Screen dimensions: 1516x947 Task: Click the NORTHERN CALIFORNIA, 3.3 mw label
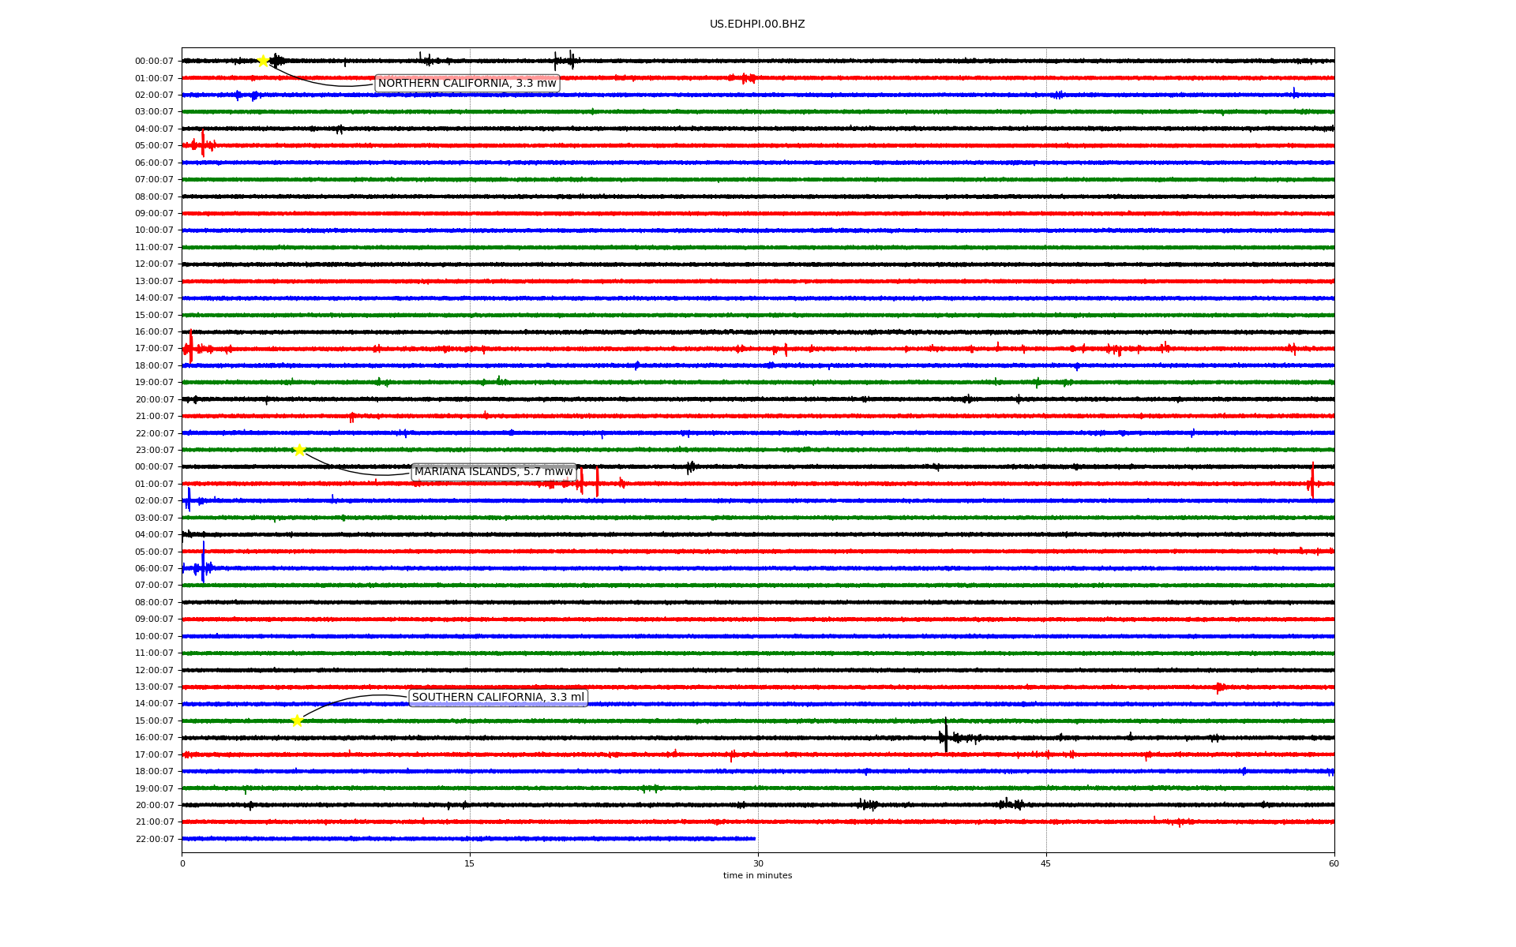tap(467, 84)
